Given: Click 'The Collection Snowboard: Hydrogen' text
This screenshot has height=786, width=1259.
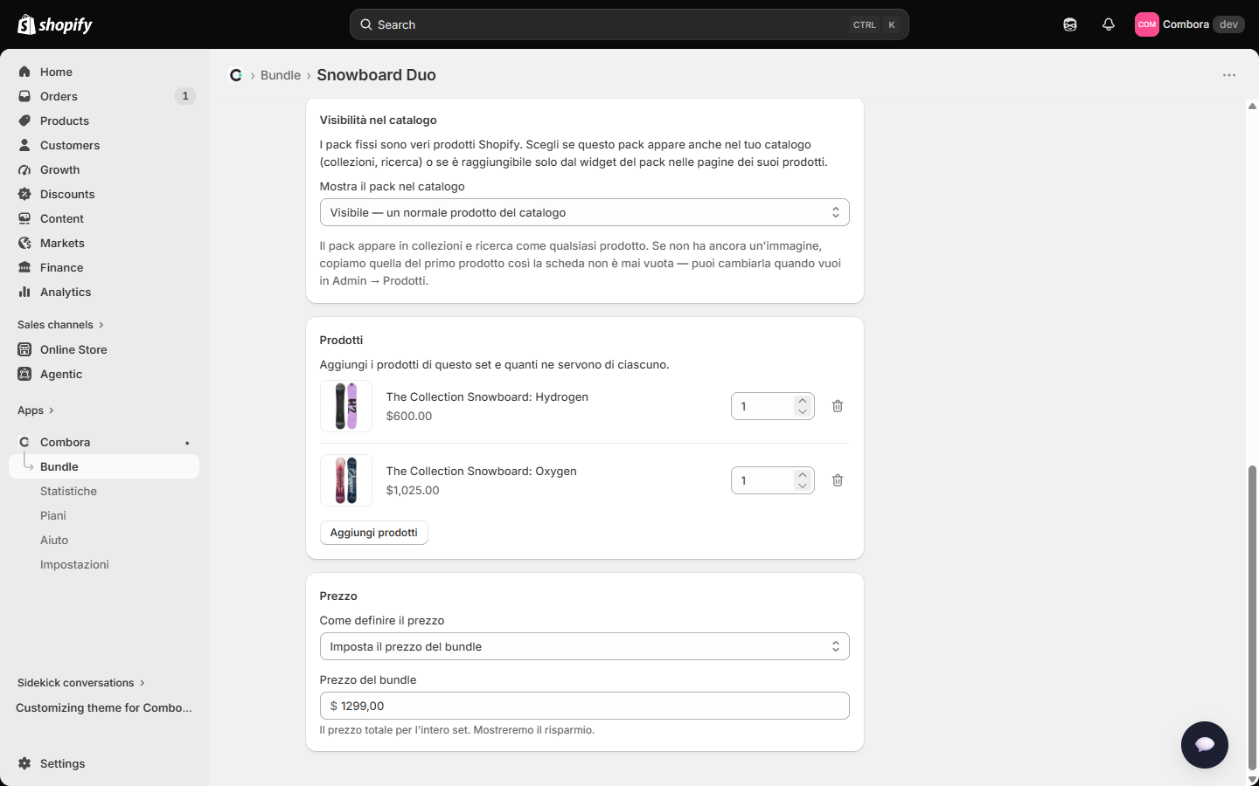Looking at the screenshot, I should [x=487, y=396].
